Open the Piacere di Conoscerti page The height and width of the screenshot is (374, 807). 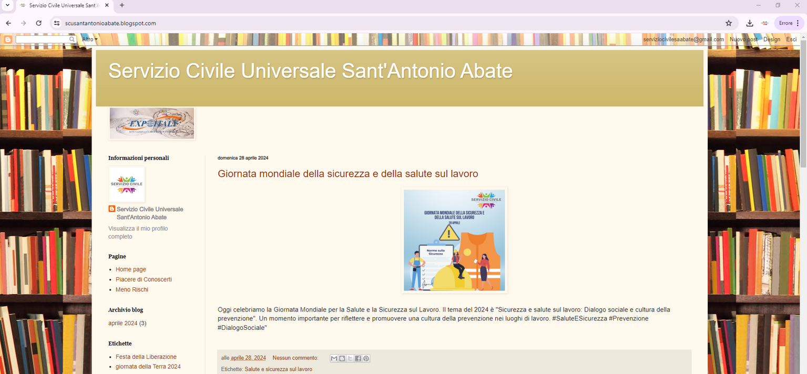144,279
